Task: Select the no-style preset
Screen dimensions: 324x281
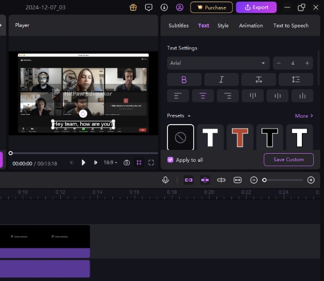Action: (x=180, y=137)
